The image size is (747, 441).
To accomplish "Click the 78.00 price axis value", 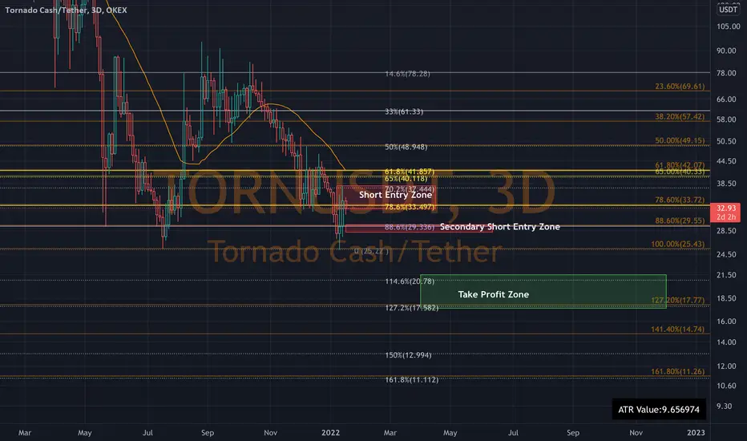I will (726, 73).
